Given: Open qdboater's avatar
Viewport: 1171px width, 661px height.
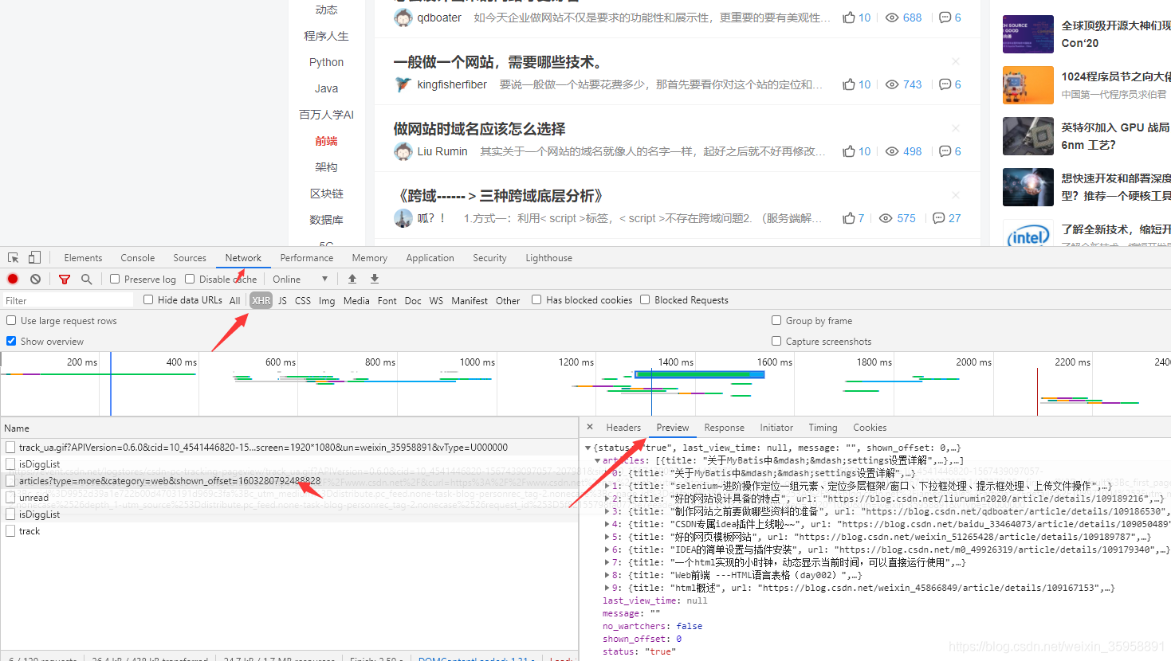Looking at the screenshot, I should pyautogui.click(x=403, y=18).
